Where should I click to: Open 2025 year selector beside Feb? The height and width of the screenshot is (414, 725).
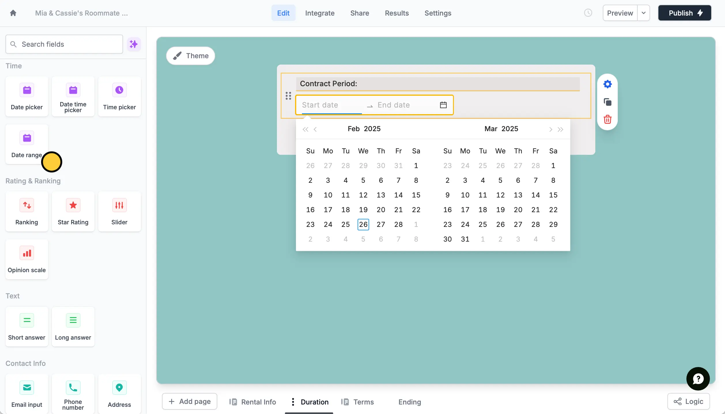(x=372, y=129)
